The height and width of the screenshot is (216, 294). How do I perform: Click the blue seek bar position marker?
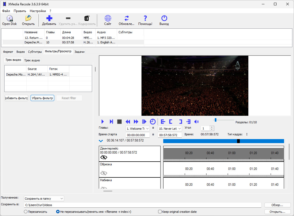[238, 141]
